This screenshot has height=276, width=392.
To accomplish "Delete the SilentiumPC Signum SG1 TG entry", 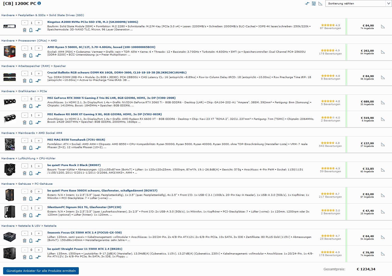I will click(24, 215).
